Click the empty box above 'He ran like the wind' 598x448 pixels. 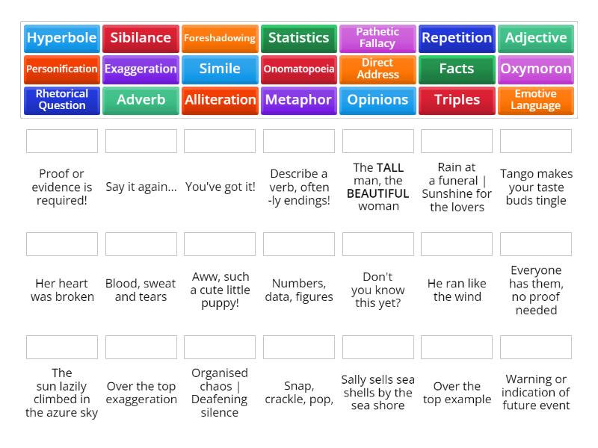coord(457,243)
